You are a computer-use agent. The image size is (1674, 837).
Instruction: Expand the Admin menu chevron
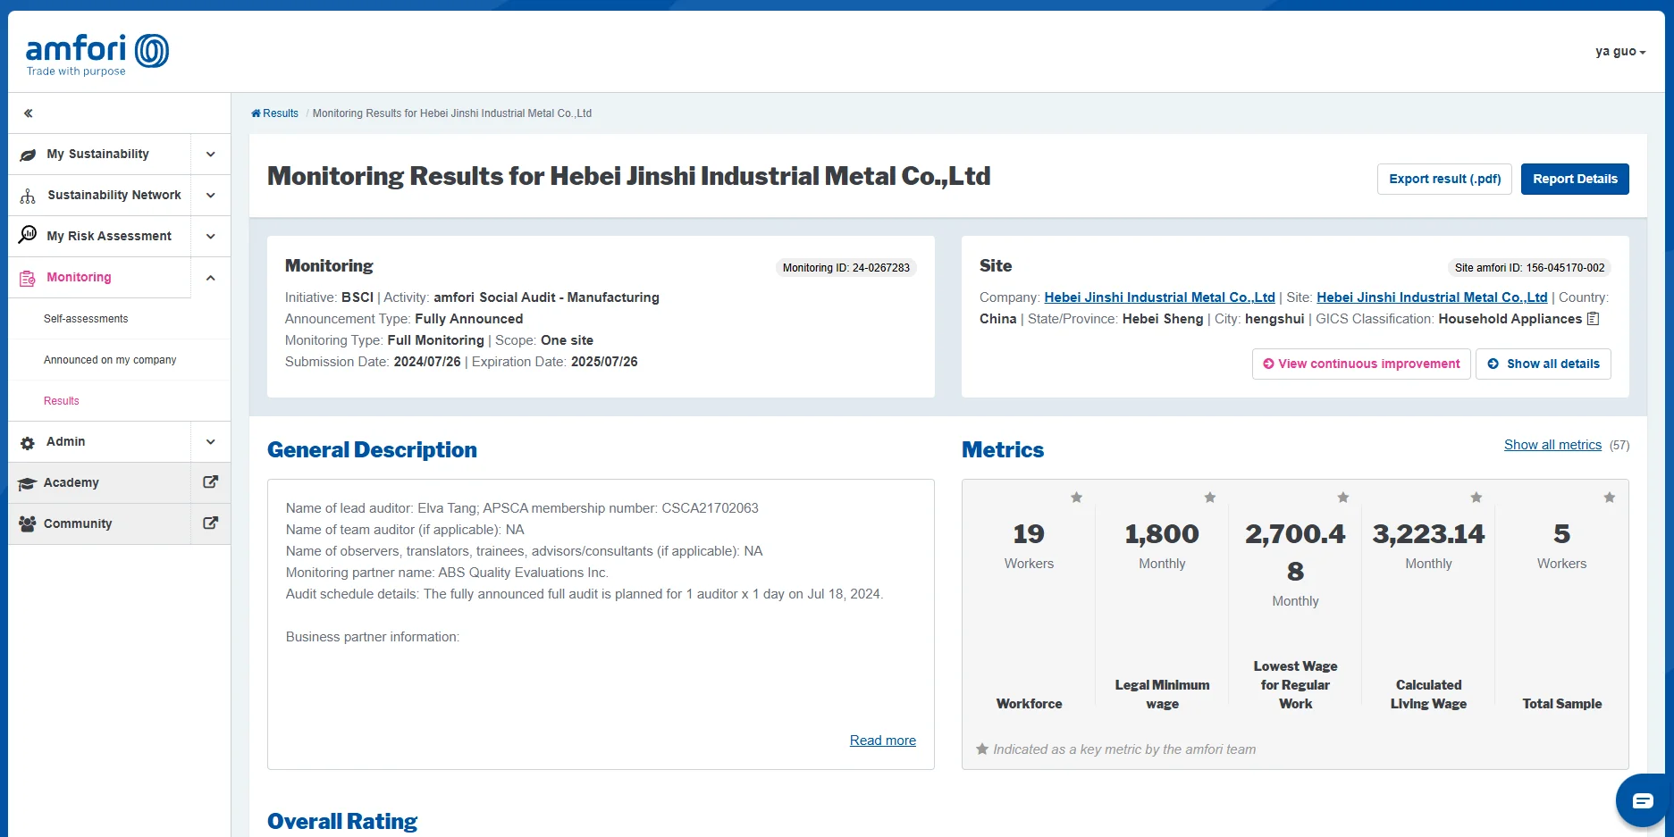pos(211,442)
